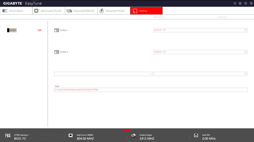Click the 'Отменить' cancel button
The width and height of the screenshot is (254, 142).
pyautogui.click(x=222, y=17)
